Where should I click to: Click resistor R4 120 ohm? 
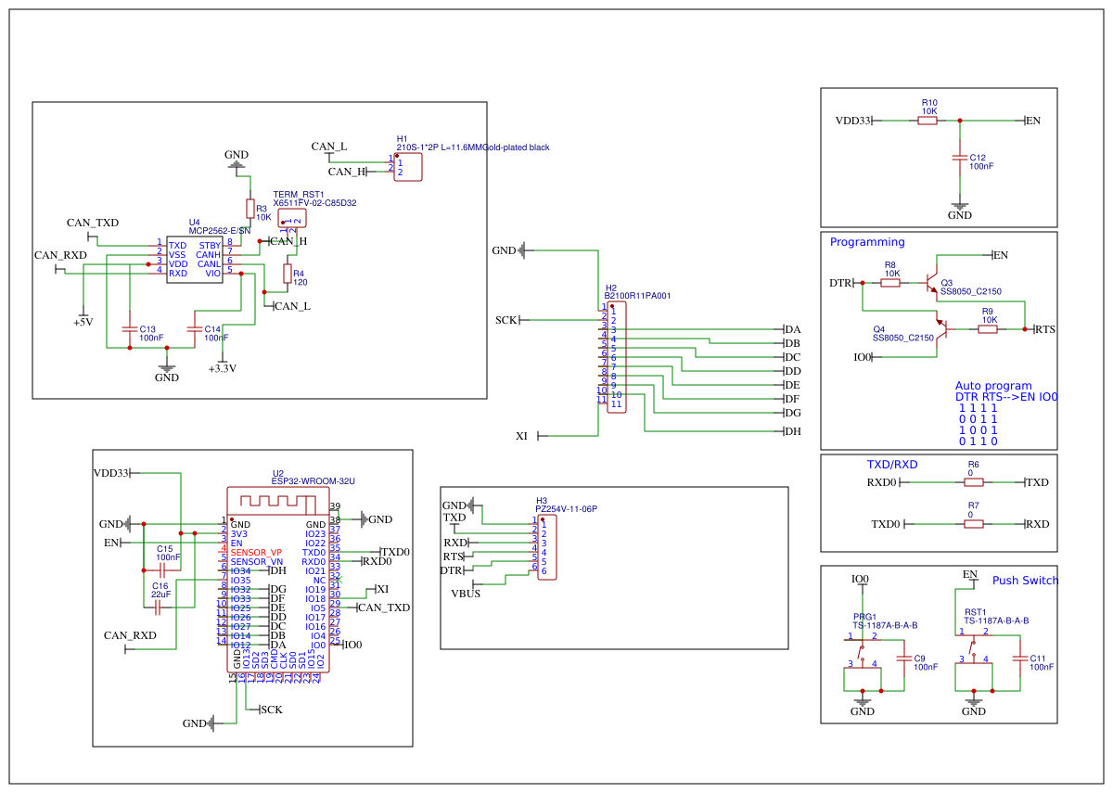pos(287,274)
